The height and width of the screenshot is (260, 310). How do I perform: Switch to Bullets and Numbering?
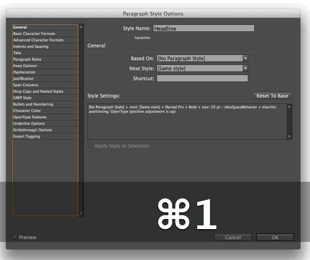click(x=33, y=104)
